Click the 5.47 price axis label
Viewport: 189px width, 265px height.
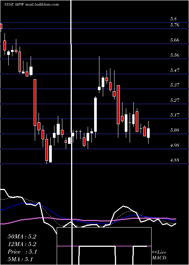tap(175, 70)
